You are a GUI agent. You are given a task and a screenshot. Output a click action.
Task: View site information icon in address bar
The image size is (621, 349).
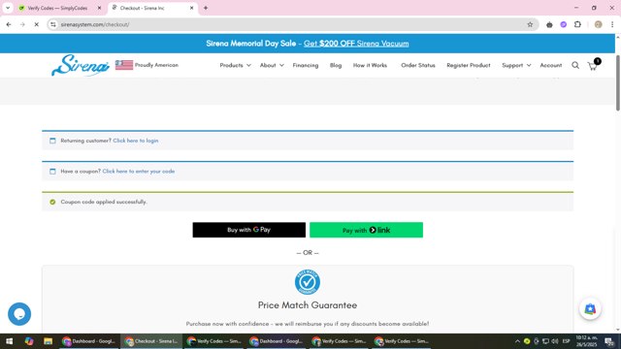(53, 24)
